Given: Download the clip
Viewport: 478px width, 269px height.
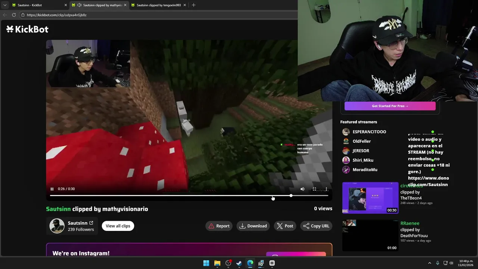Looking at the screenshot, I should pyautogui.click(x=253, y=226).
